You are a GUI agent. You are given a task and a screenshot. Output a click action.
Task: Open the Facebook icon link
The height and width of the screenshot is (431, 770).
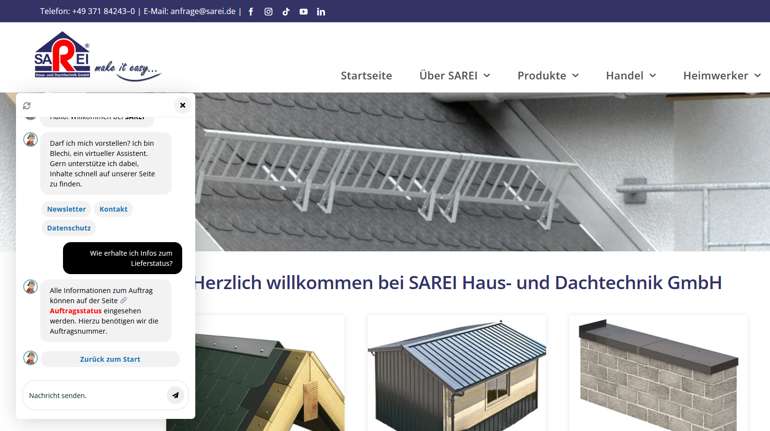(251, 12)
